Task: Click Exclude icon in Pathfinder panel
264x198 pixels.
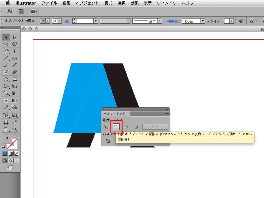Action: coord(136,126)
